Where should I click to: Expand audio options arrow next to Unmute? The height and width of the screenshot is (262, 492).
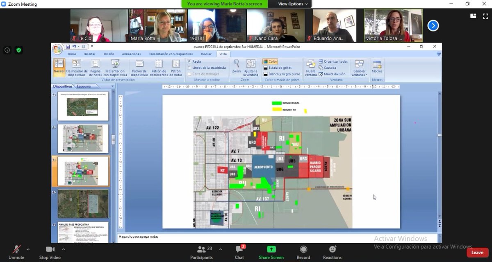coord(28,249)
